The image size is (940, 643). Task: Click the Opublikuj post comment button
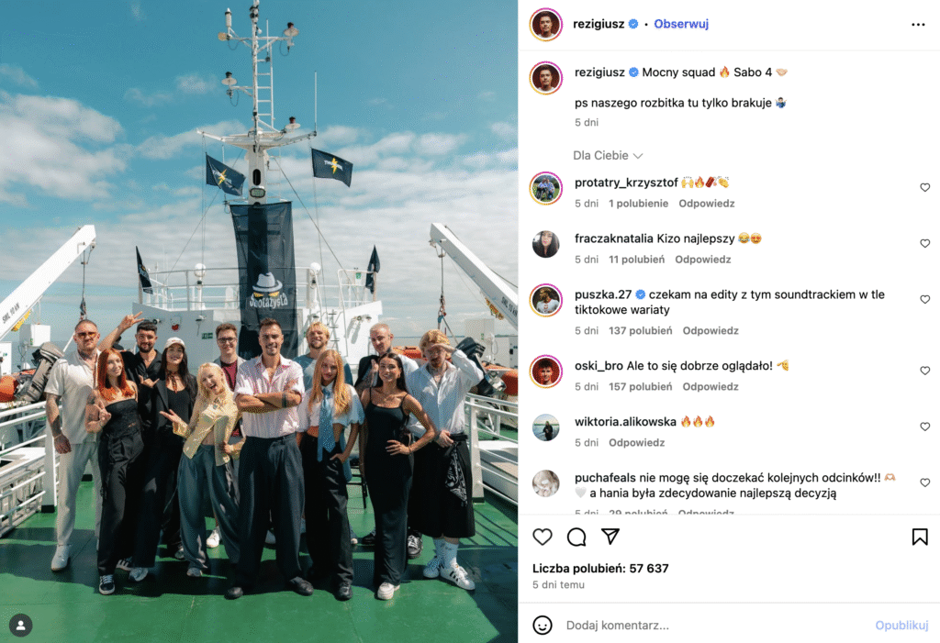[x=901, y=625]
